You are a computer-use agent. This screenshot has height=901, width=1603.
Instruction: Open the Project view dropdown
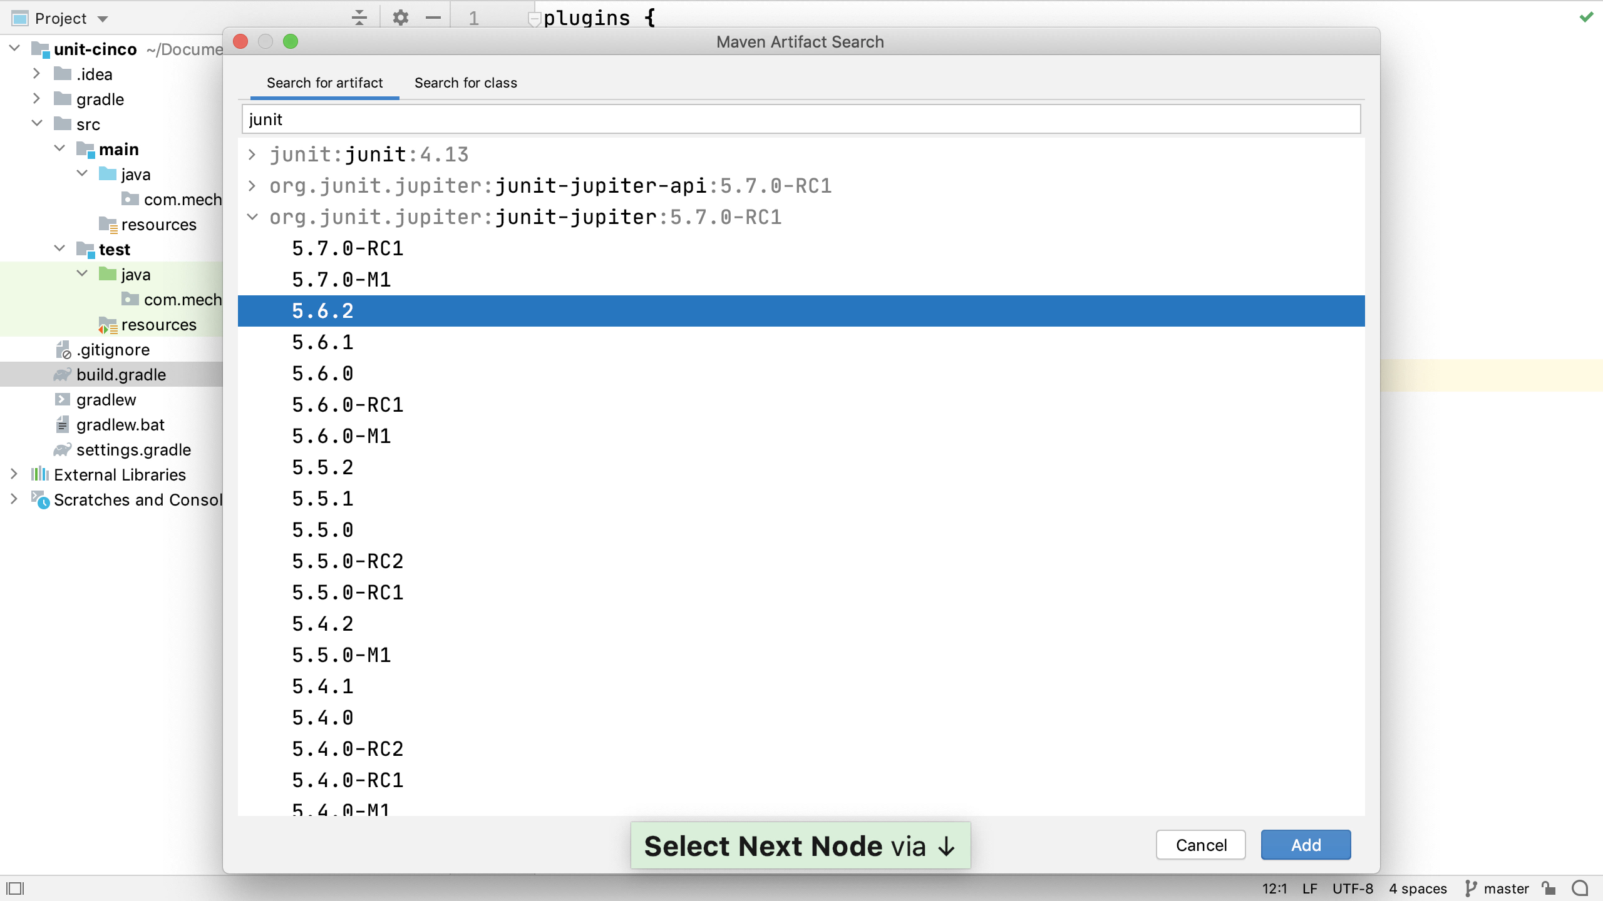pyautogui.click(x=102, y=18)
